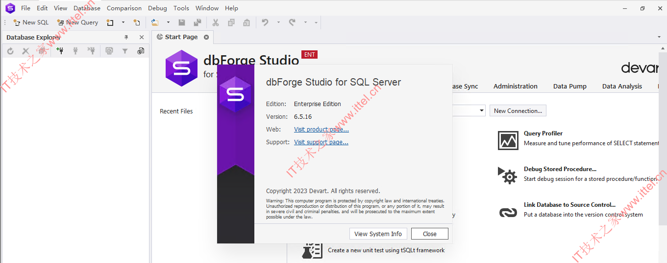Click Link Database to Source Control... heading
Viewport: 667px width, 263px height.
pyautogui.click(x=569, y=205)
